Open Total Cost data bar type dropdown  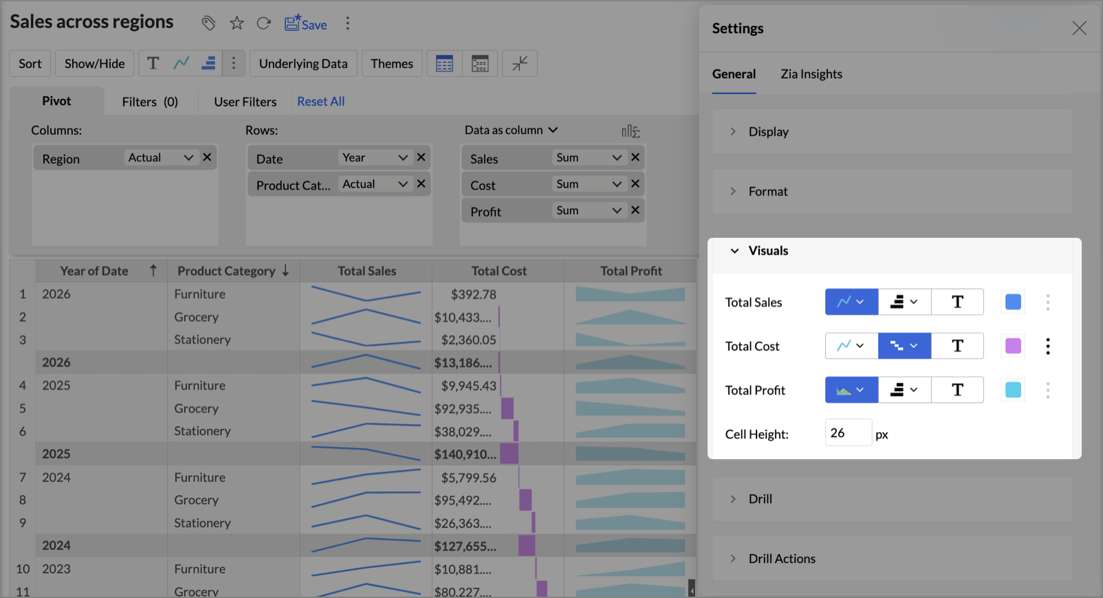point(904,346)
